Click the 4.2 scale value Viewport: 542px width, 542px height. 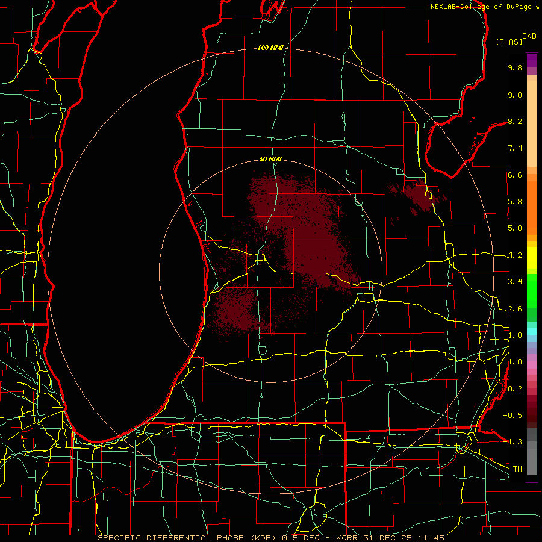click(515, 255)
